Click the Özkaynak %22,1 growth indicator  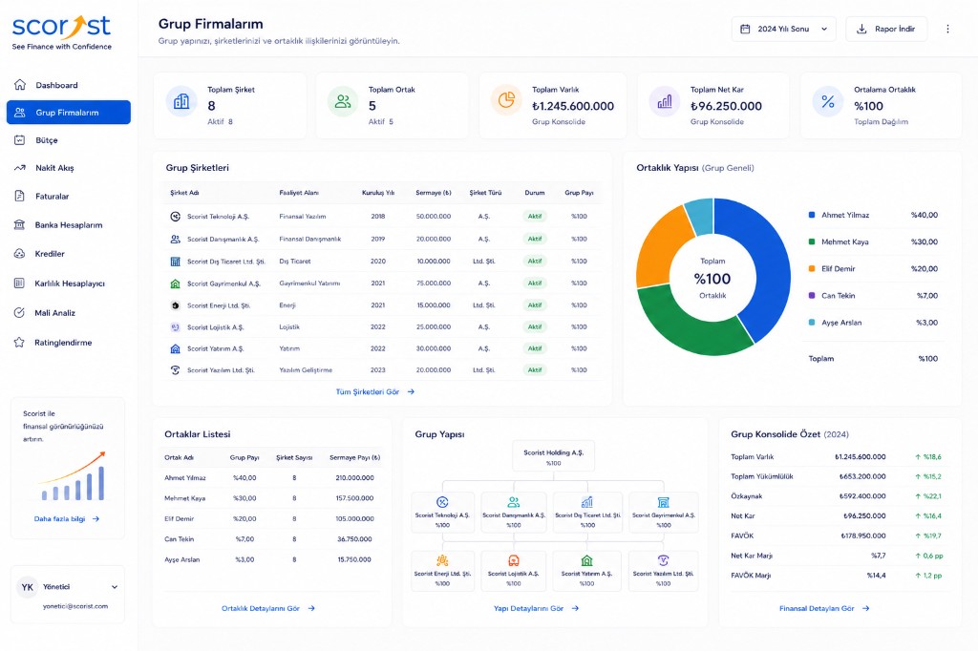[928, 496]
